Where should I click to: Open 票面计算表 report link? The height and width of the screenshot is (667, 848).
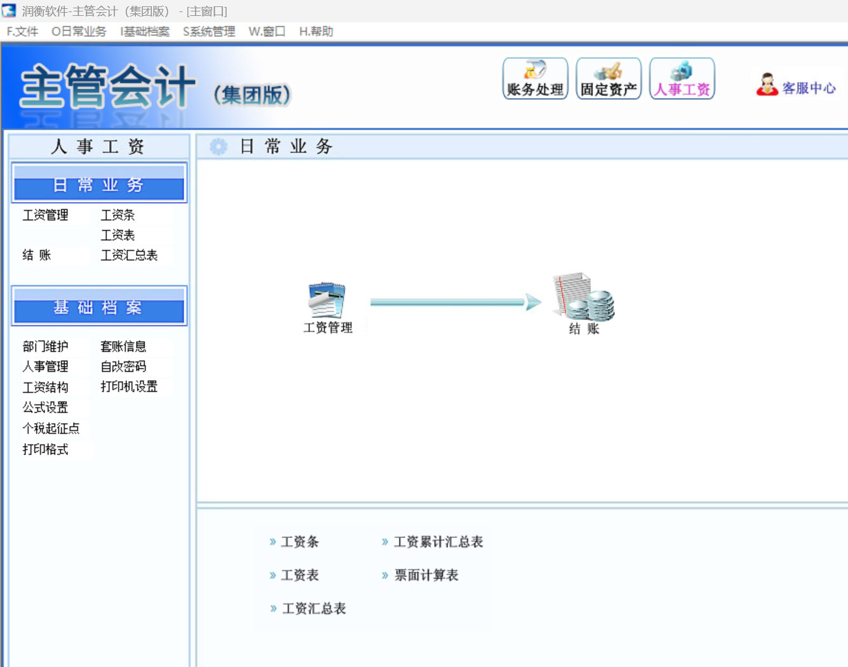click(426, 576)
